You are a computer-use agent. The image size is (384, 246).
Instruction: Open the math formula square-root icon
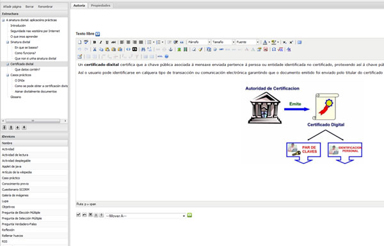pos(280,49)
